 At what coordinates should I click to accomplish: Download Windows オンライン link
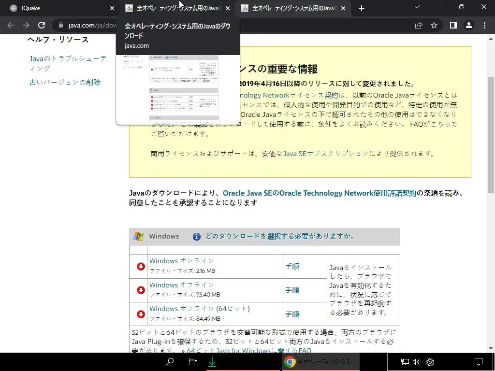[182, 261]
